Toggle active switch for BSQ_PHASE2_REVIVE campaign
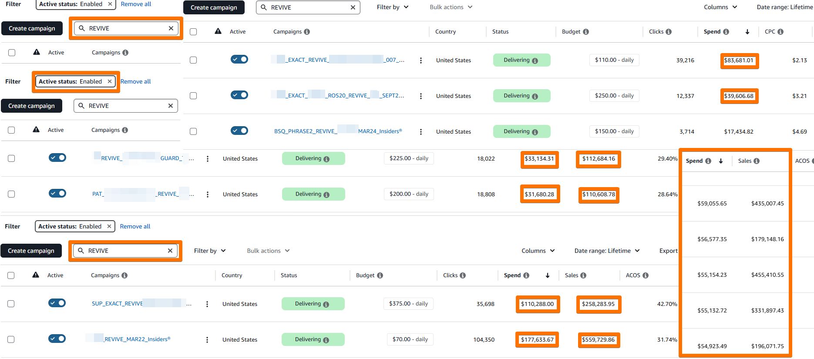814x359 pixels. point(239,131)
